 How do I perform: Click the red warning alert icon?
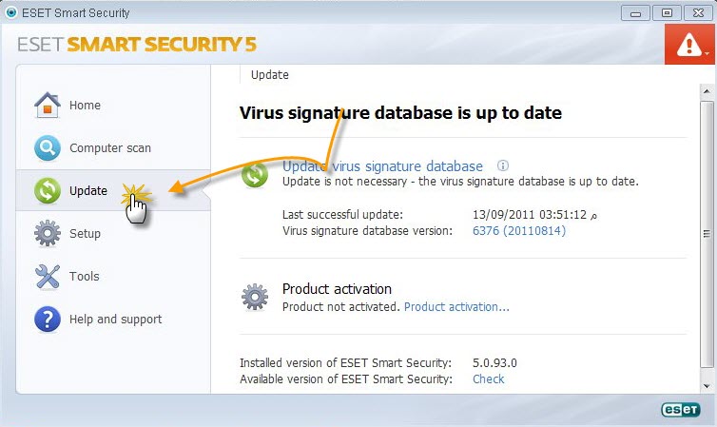688,45
